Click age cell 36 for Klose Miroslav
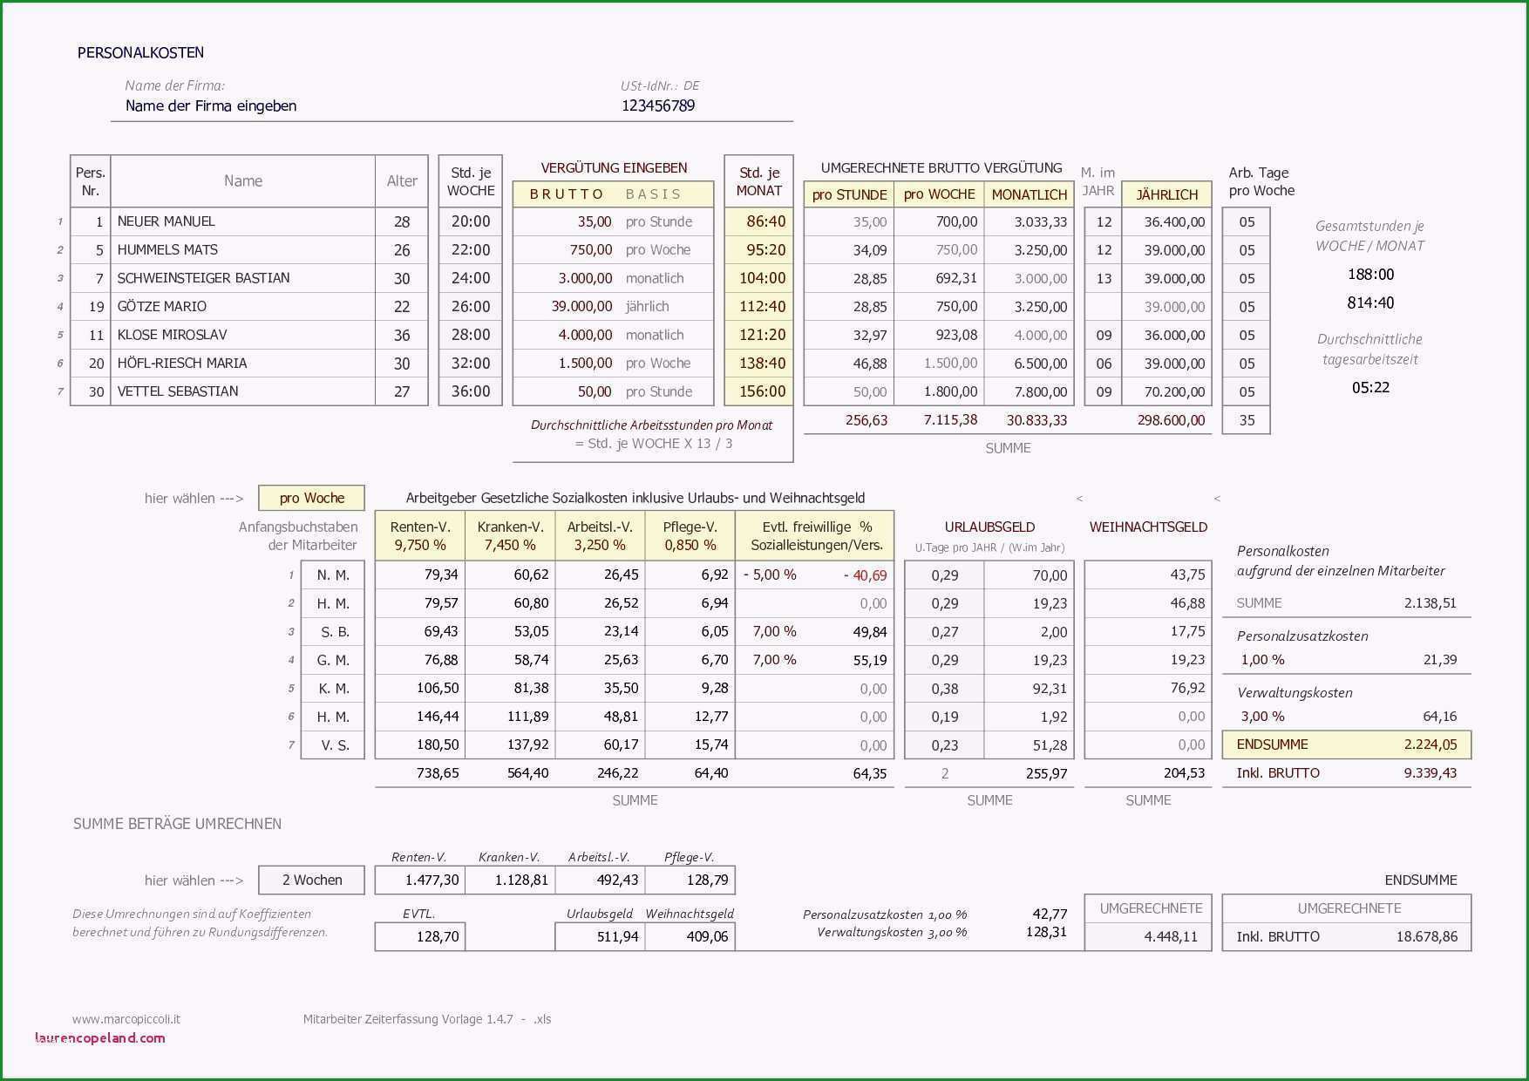The image size is (1529, 1081). [x=402, y=335]
